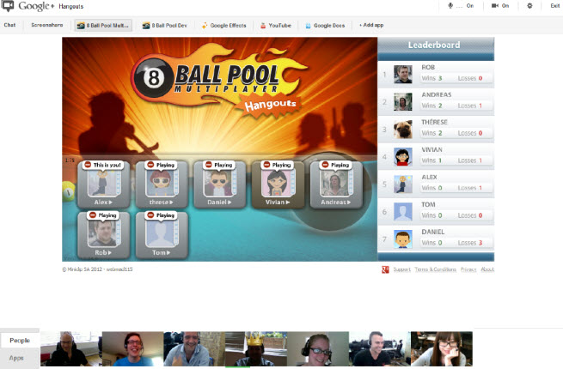563x369 pixels.
Task: Select Rob's player card
Action: click(x=103, y=235)
